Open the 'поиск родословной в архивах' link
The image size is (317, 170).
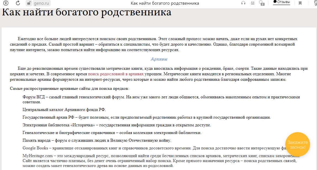pyautogui.click(x=116, y=74)
